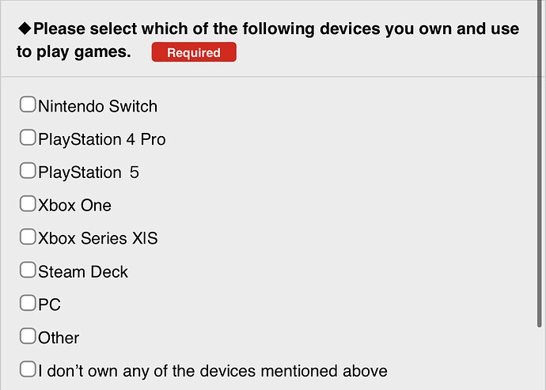Click the PlayStation 4 Pro label text
This screenshot has height=390, width=546.
[101, 140]
